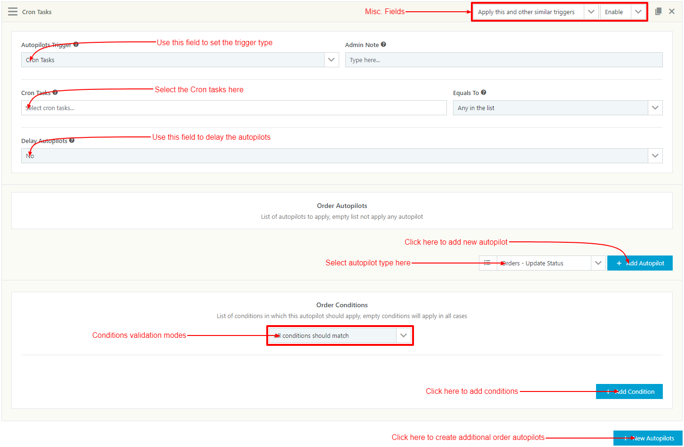Click the Add Condition button

629,391
